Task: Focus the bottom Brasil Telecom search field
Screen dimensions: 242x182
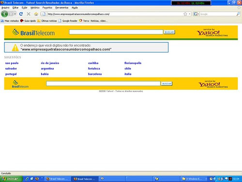Action: (103, 83)
